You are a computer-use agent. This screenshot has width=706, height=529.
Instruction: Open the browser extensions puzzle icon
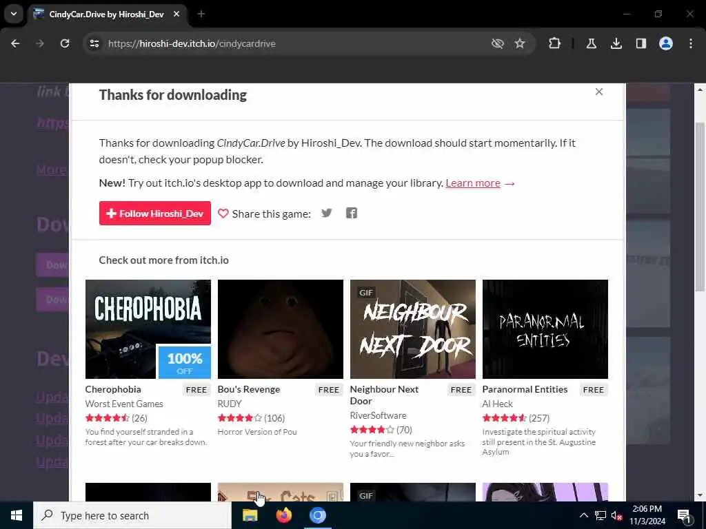pos(555,43)
